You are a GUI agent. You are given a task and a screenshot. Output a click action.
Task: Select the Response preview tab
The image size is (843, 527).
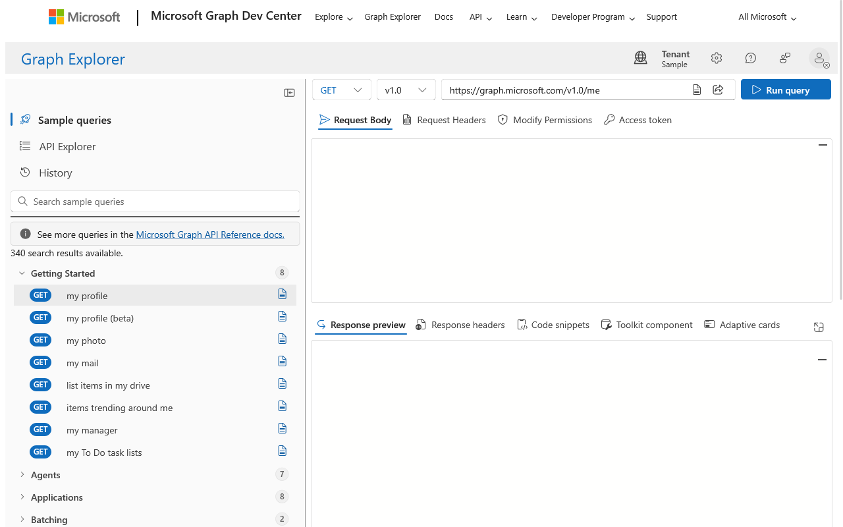coord(361,325)
